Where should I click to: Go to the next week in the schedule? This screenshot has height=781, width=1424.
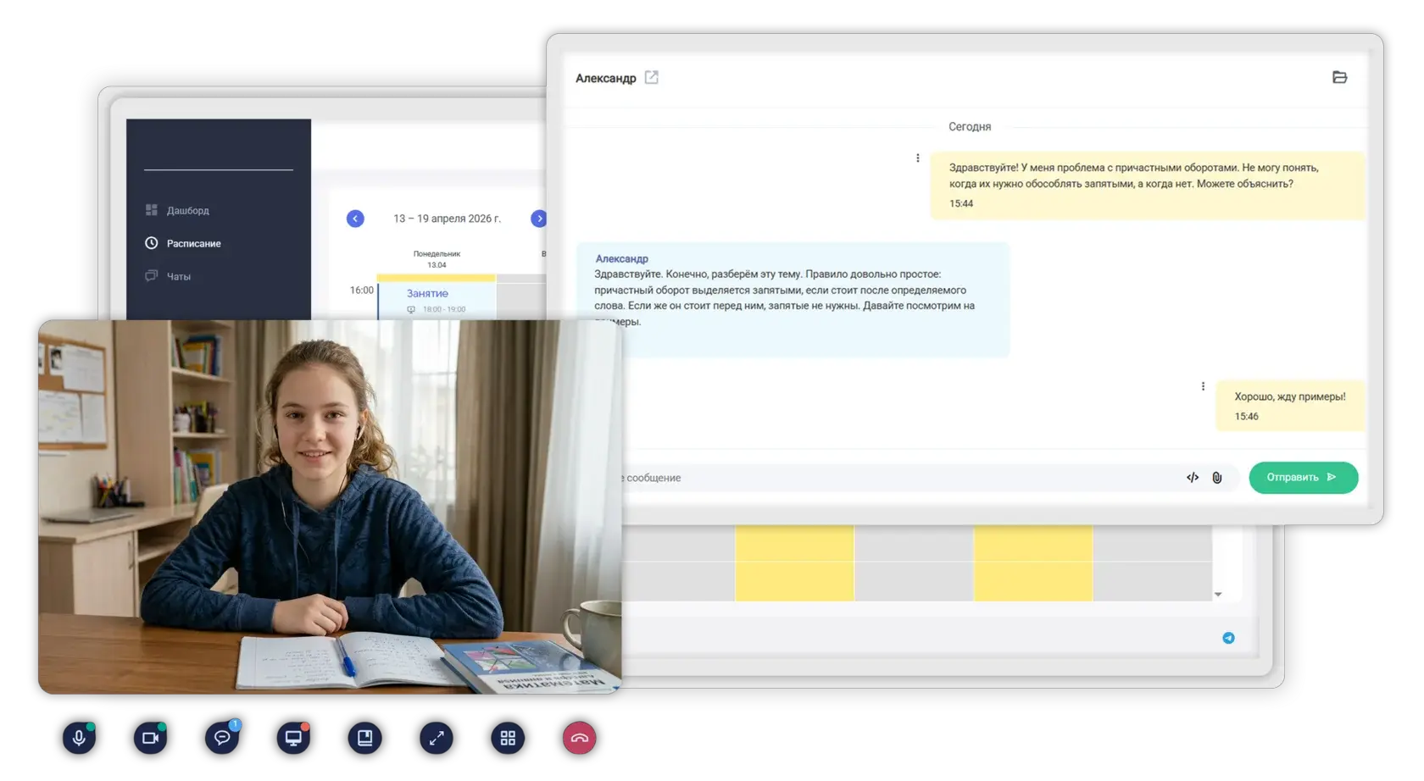tap(539, 219)
